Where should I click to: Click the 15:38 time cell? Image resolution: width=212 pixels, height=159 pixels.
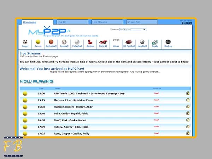click(41, 107)
